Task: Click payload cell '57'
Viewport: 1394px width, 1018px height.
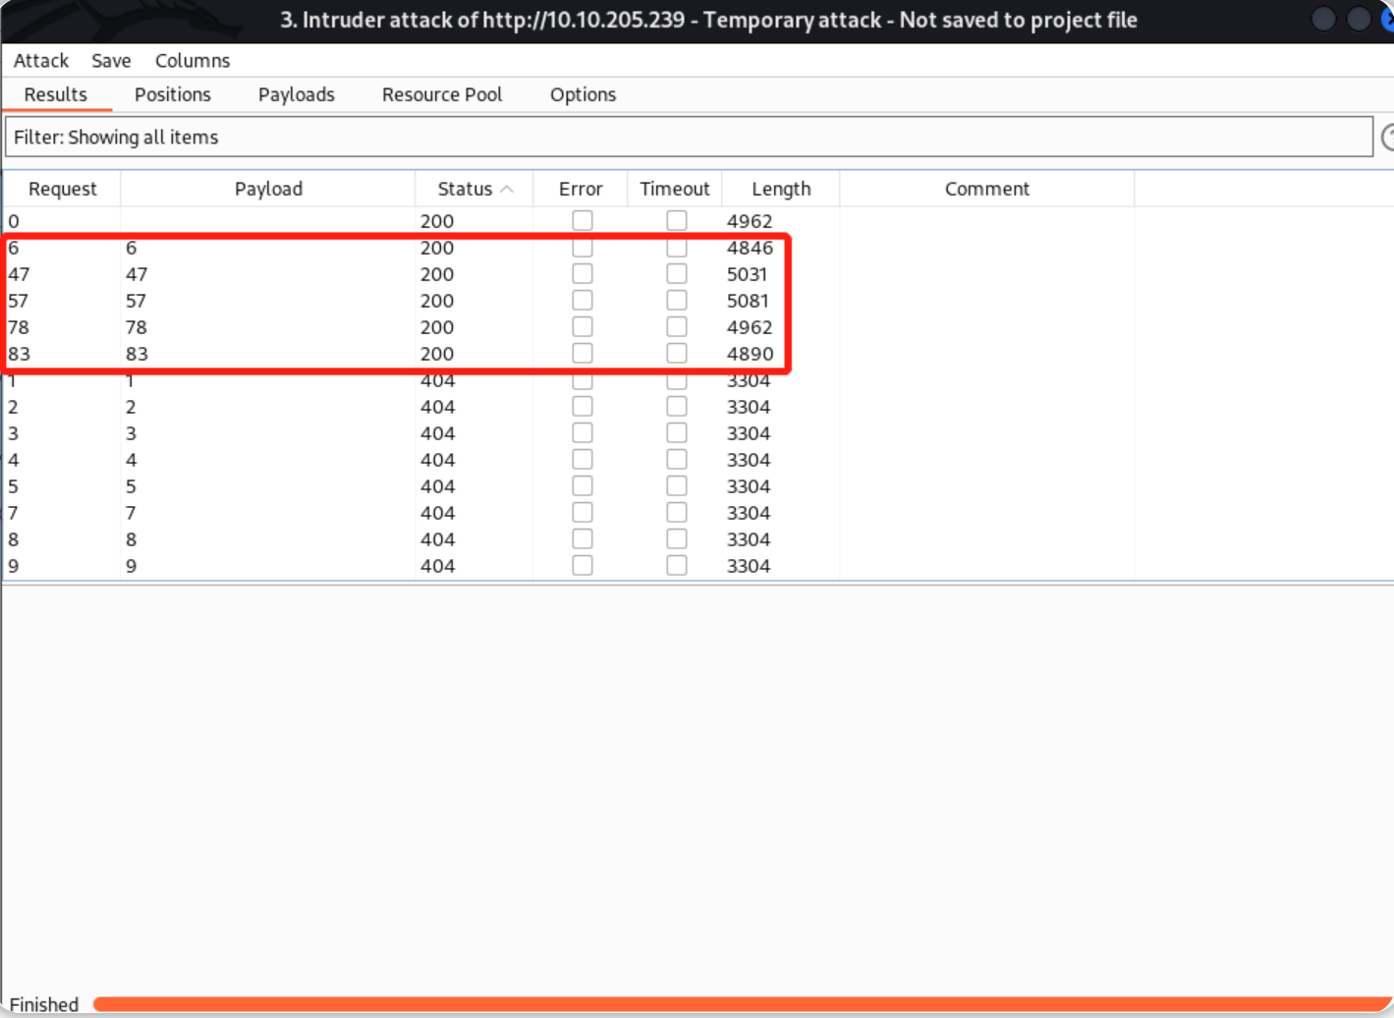Action: [x=136, y=301]
